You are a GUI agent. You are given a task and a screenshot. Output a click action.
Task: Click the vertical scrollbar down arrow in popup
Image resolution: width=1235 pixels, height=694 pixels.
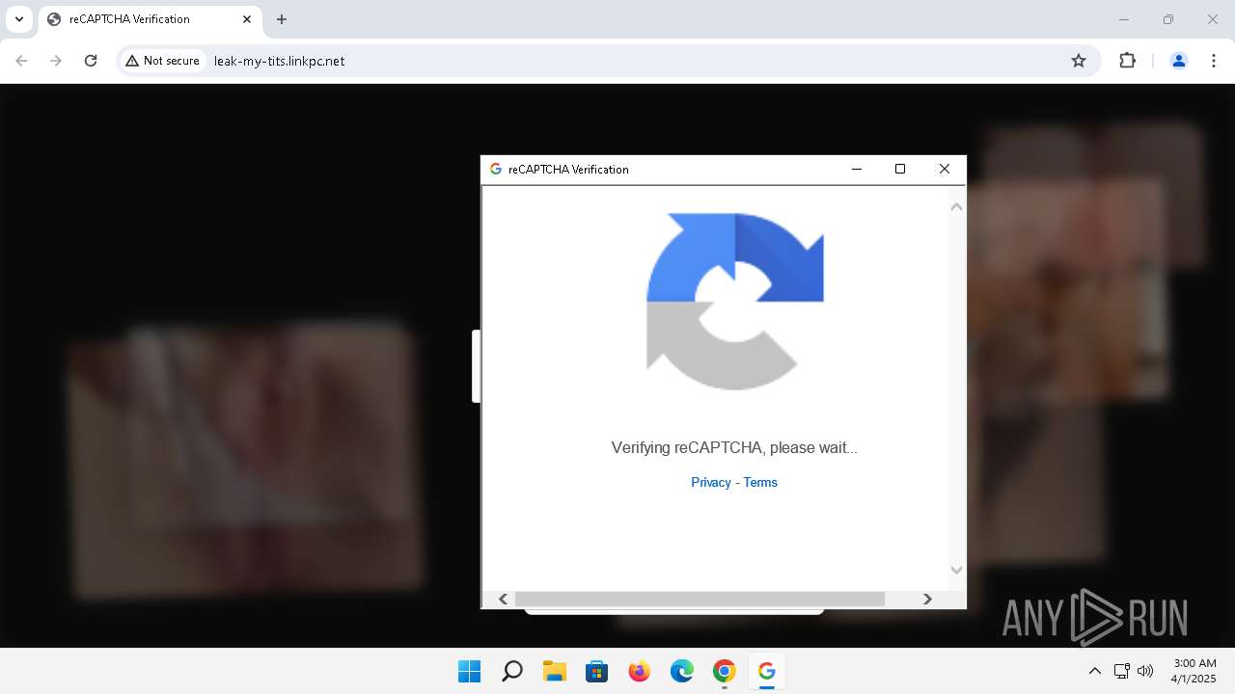point(957,570)
